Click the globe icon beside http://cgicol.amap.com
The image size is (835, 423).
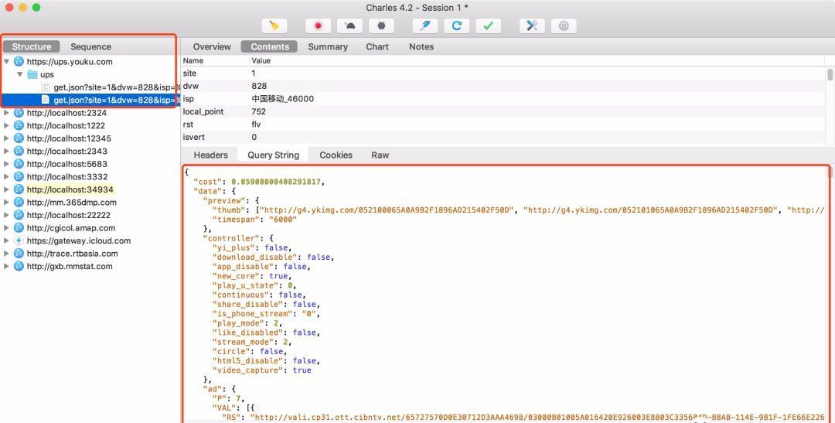coord(19,228)
